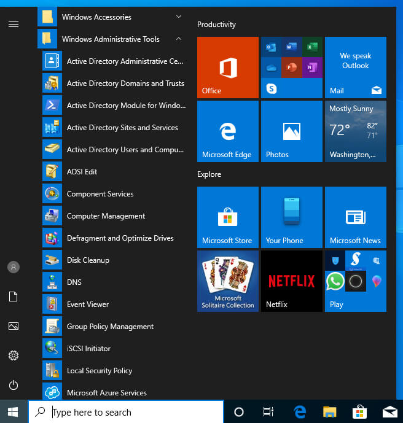Click WhatsApp icon in Play tile
Screen dimensions: 403x423
coord(335,281)
